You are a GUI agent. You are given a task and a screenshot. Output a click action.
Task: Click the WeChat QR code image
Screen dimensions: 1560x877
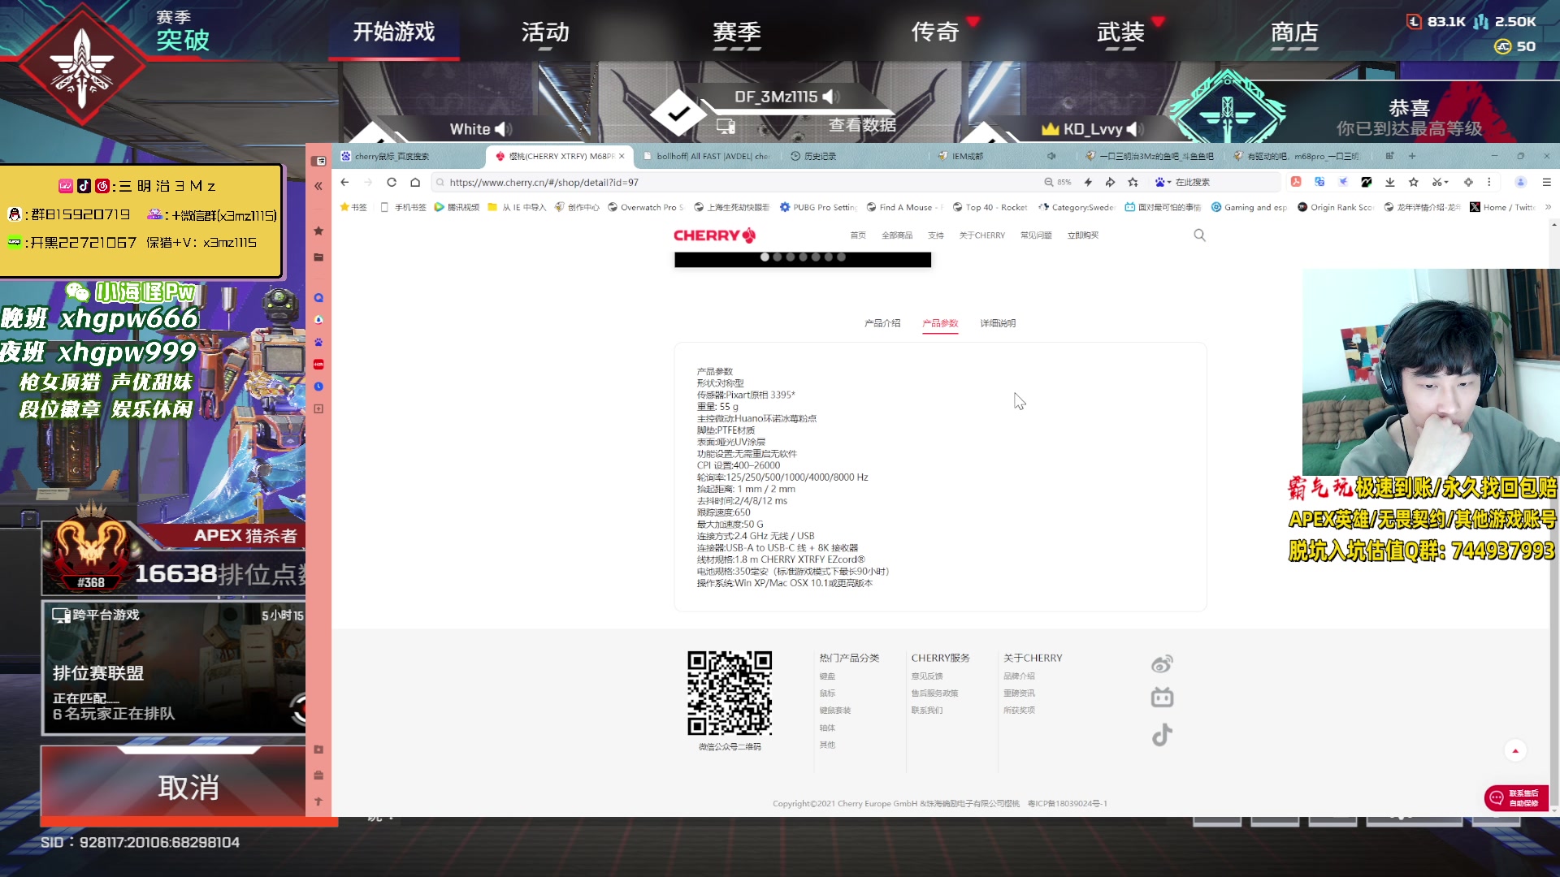[730, 693]
